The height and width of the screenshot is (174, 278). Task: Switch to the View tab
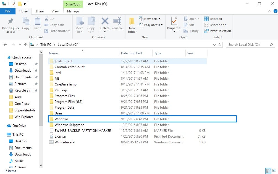click(x=55, y=11)
